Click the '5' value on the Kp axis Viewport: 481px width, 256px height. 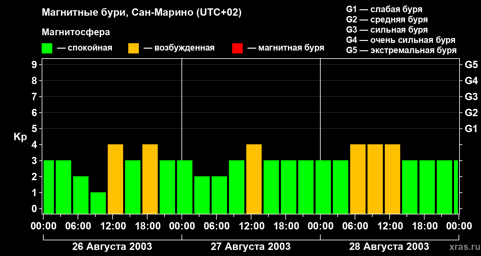tap(35, 129)
